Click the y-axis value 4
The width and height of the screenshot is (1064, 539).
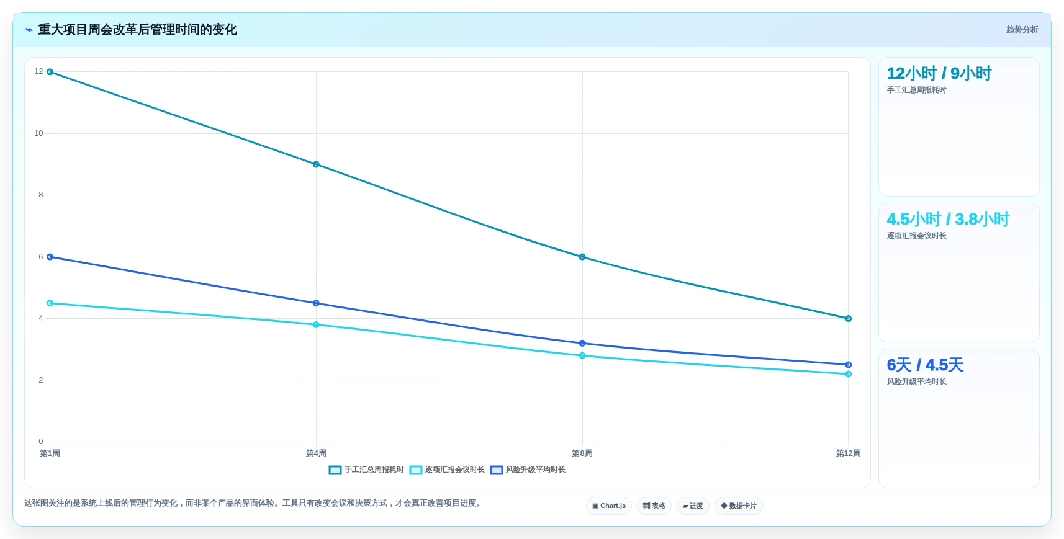coord(41,318)
